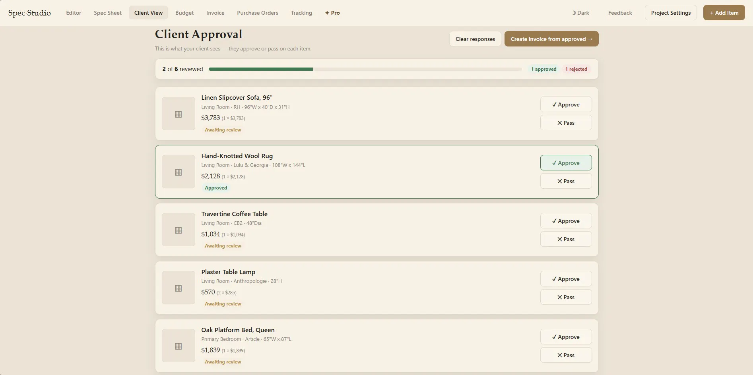Click Hand-Knotted Wool Rug thumbnail icon
The image size is (753, 375).
coord(179,172)
